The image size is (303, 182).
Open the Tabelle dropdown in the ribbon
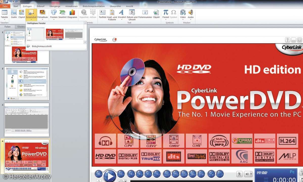click(4, 15)
